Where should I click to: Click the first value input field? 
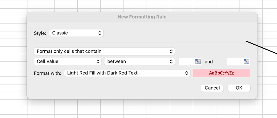[187, 61]
